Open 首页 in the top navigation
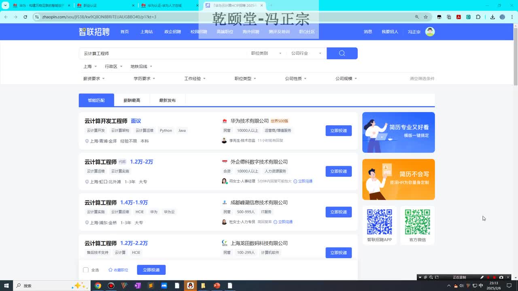Image resolution: width=518 pixels, height=291 pixels. click(125, 32)
